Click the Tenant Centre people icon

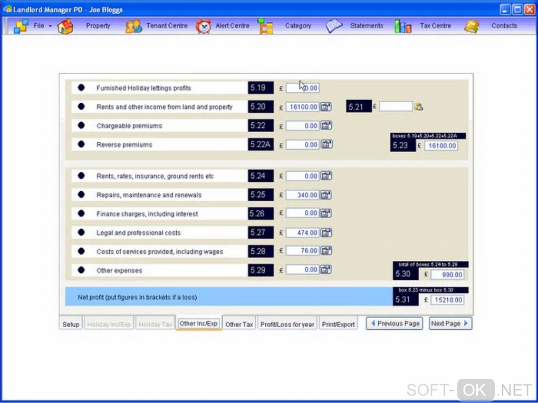tap(133, 26)
